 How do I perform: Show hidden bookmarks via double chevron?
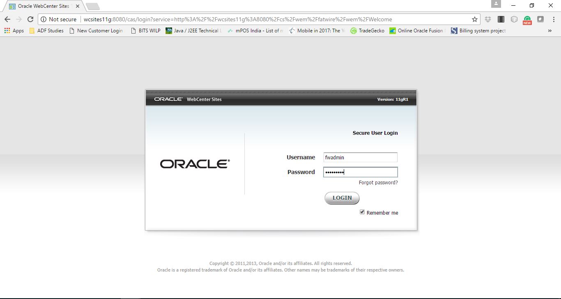(x=550, y=31)
